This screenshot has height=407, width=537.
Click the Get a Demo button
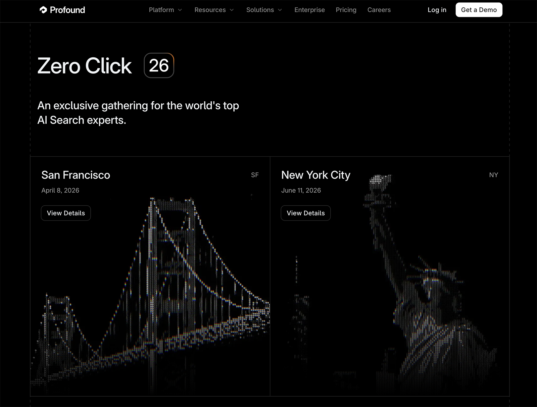point(479,10)
